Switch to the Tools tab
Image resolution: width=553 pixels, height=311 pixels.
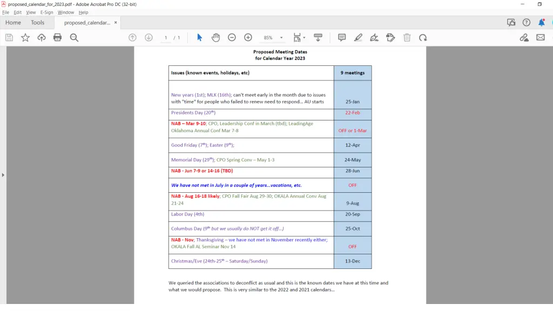37,23
